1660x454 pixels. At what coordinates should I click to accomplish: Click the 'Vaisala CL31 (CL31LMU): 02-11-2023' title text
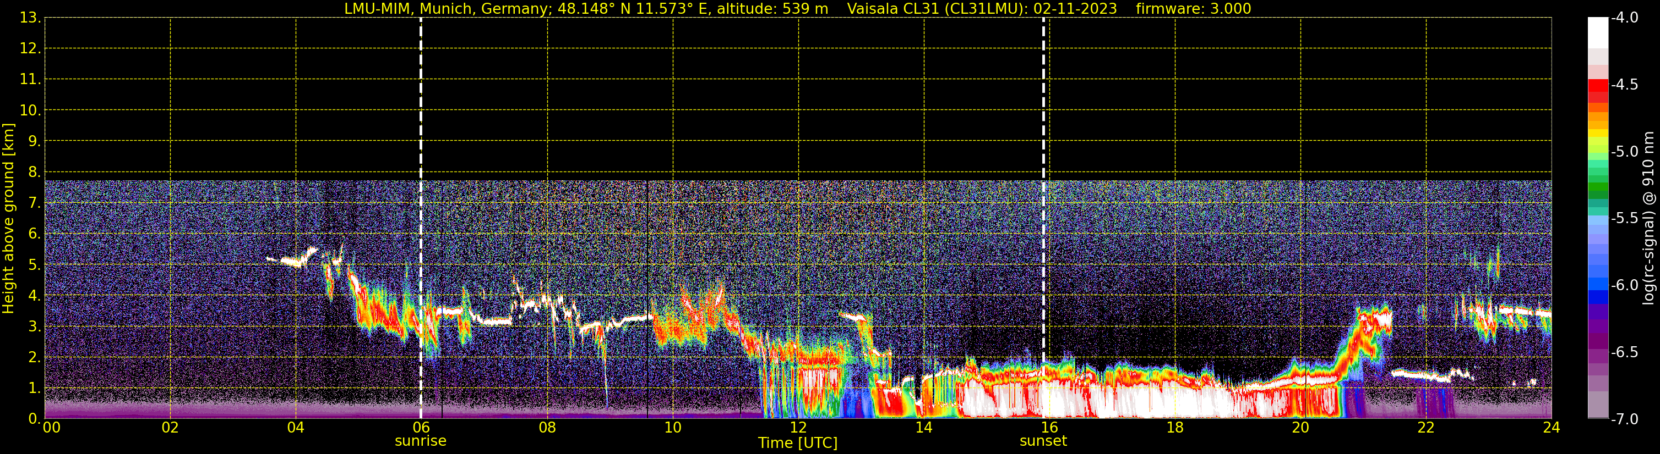(982, 8)
